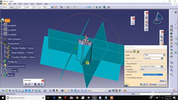Expand the PartBody node

coord(1,61)
